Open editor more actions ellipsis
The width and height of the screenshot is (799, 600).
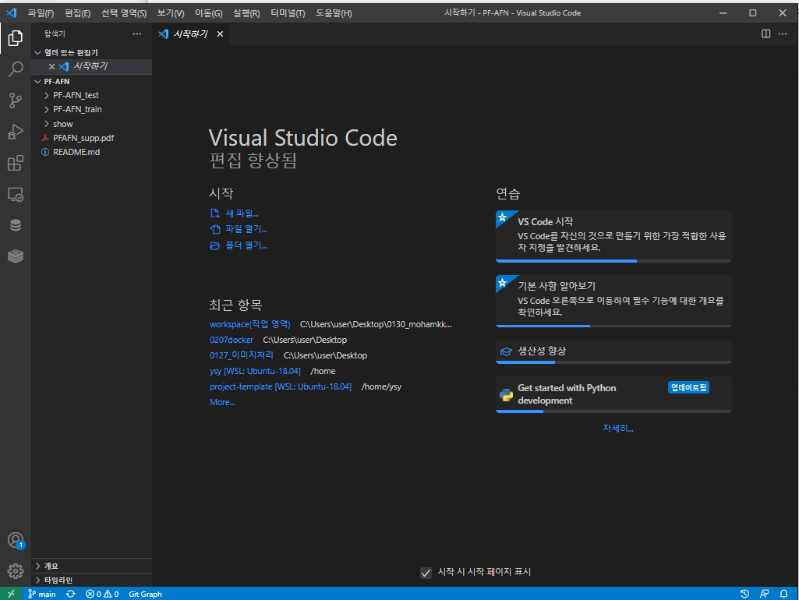click(783, 34)
